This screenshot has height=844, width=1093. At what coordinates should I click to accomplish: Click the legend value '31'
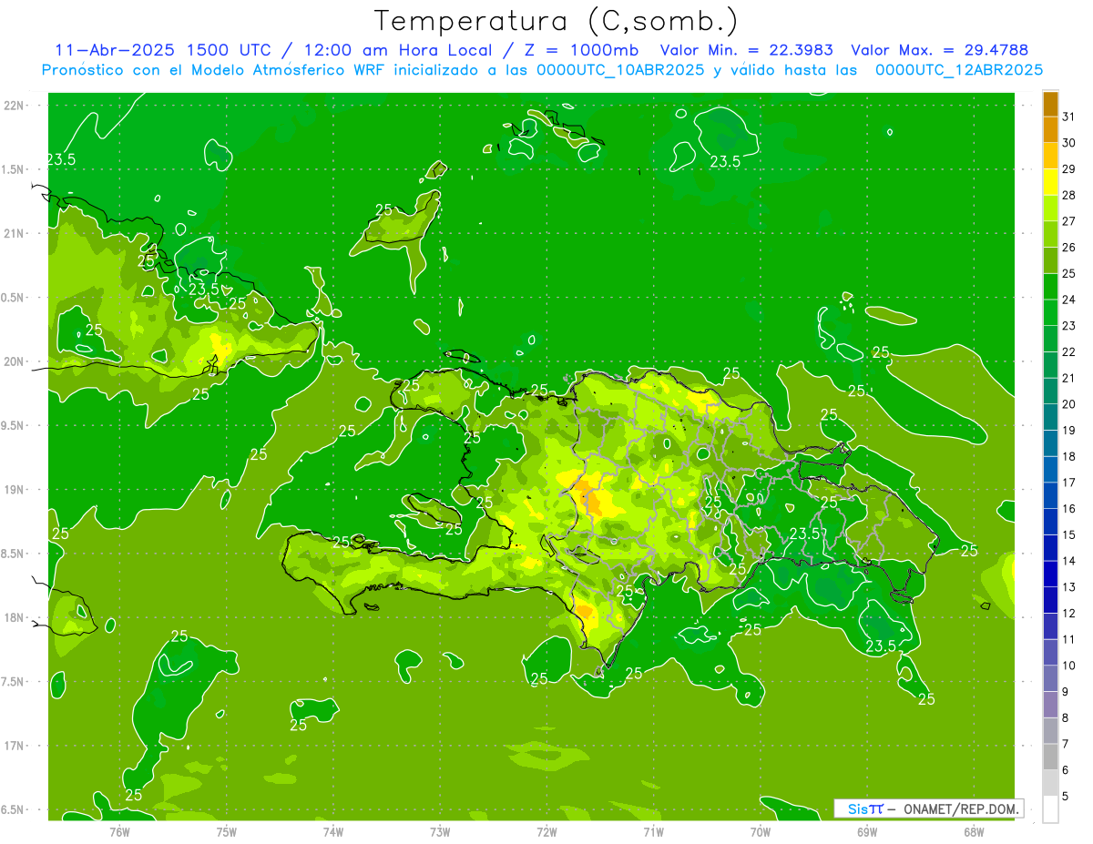pos(1070,117)
